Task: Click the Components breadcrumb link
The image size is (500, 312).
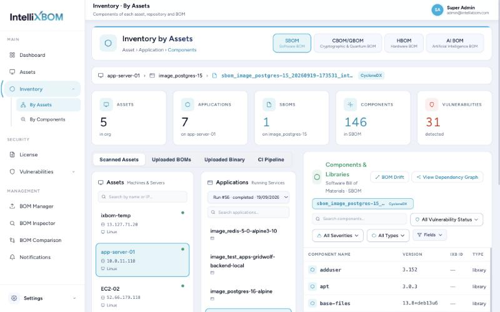Action: (182, 50)
